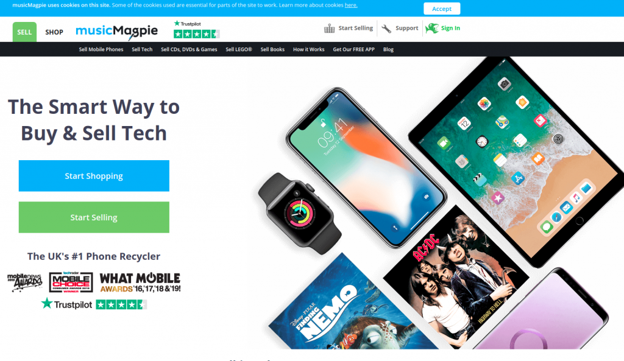Click the green Start Selling button
The image size is (624, 361).
click(94, 217)
